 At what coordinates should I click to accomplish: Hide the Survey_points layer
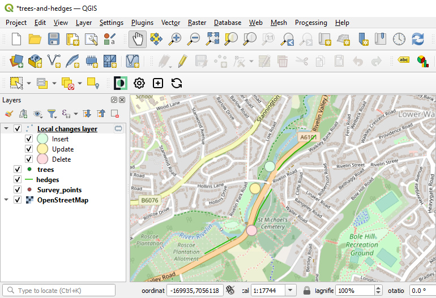(x=17, y=189)
